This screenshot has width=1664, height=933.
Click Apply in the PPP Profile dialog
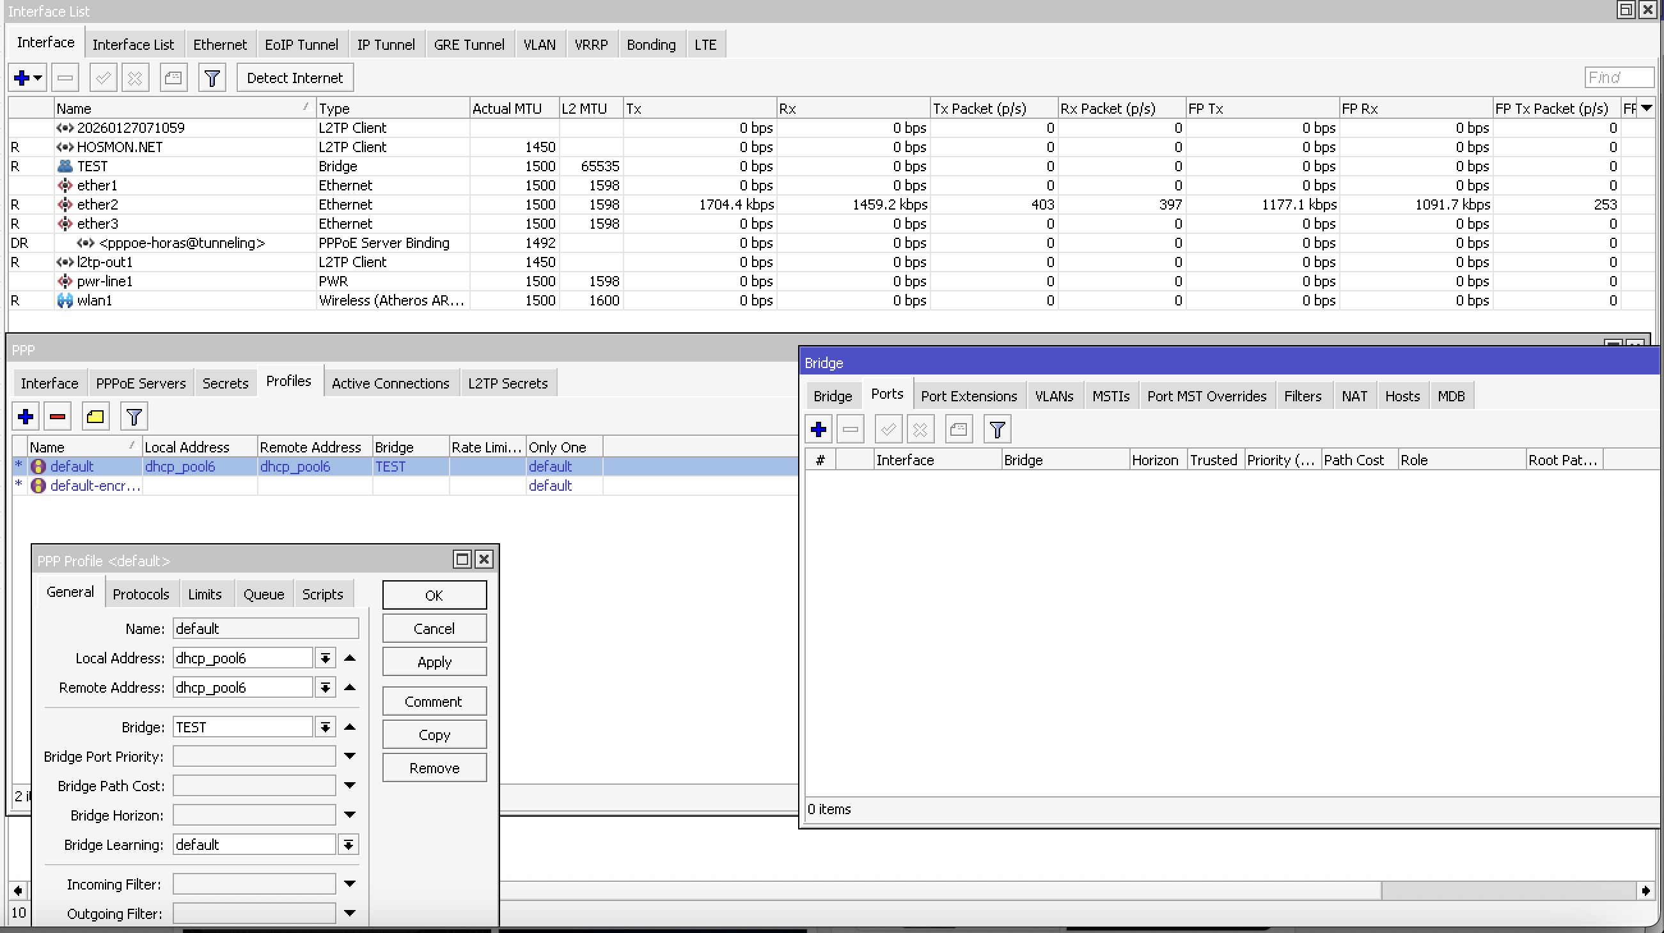[434, 662]
